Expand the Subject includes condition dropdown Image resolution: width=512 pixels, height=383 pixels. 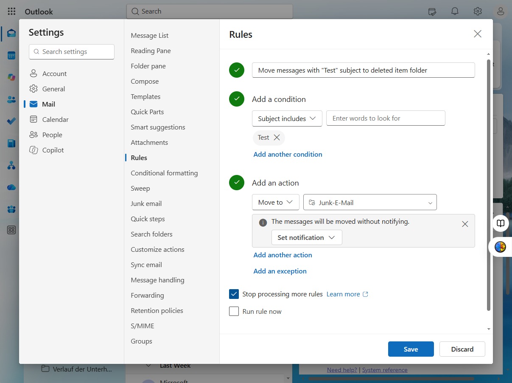(287, 118)
